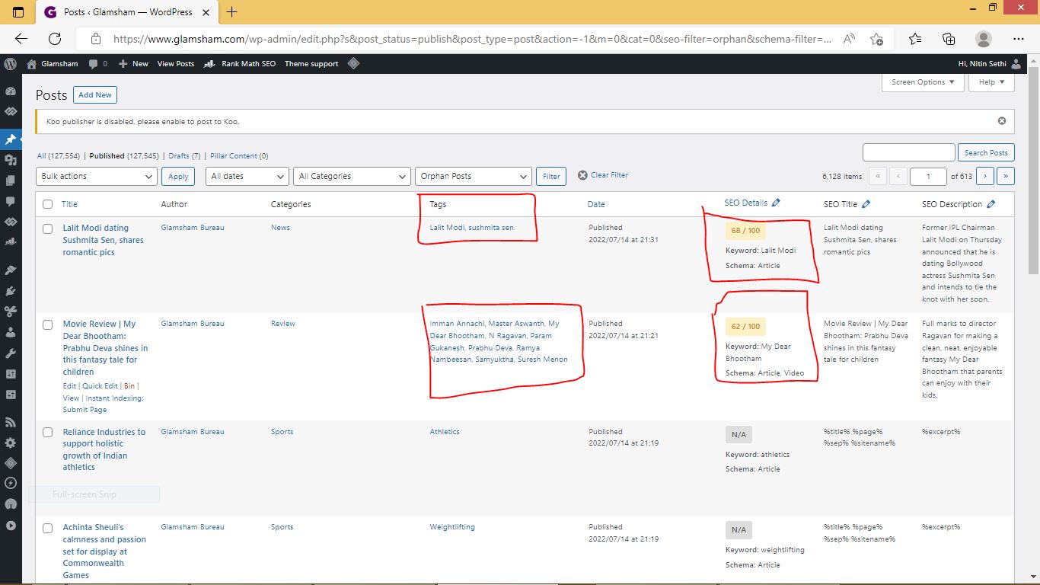Sort posts by the Title column
This screenshot has height=585, width=1040.
(x=69, y=204)
